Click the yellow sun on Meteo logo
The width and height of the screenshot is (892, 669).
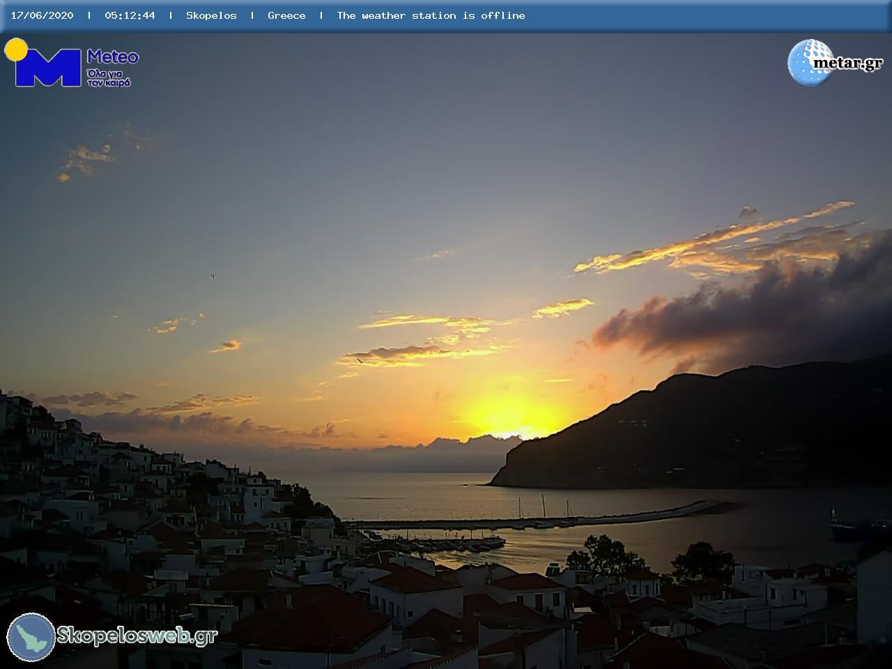pyautogui.click(x=16, y=50)
